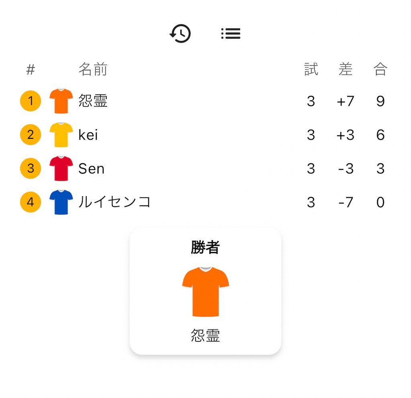Click the 差 goal difference column header
Image resolution: width=411 pixels, height=398 pixels.
(346, 69)
